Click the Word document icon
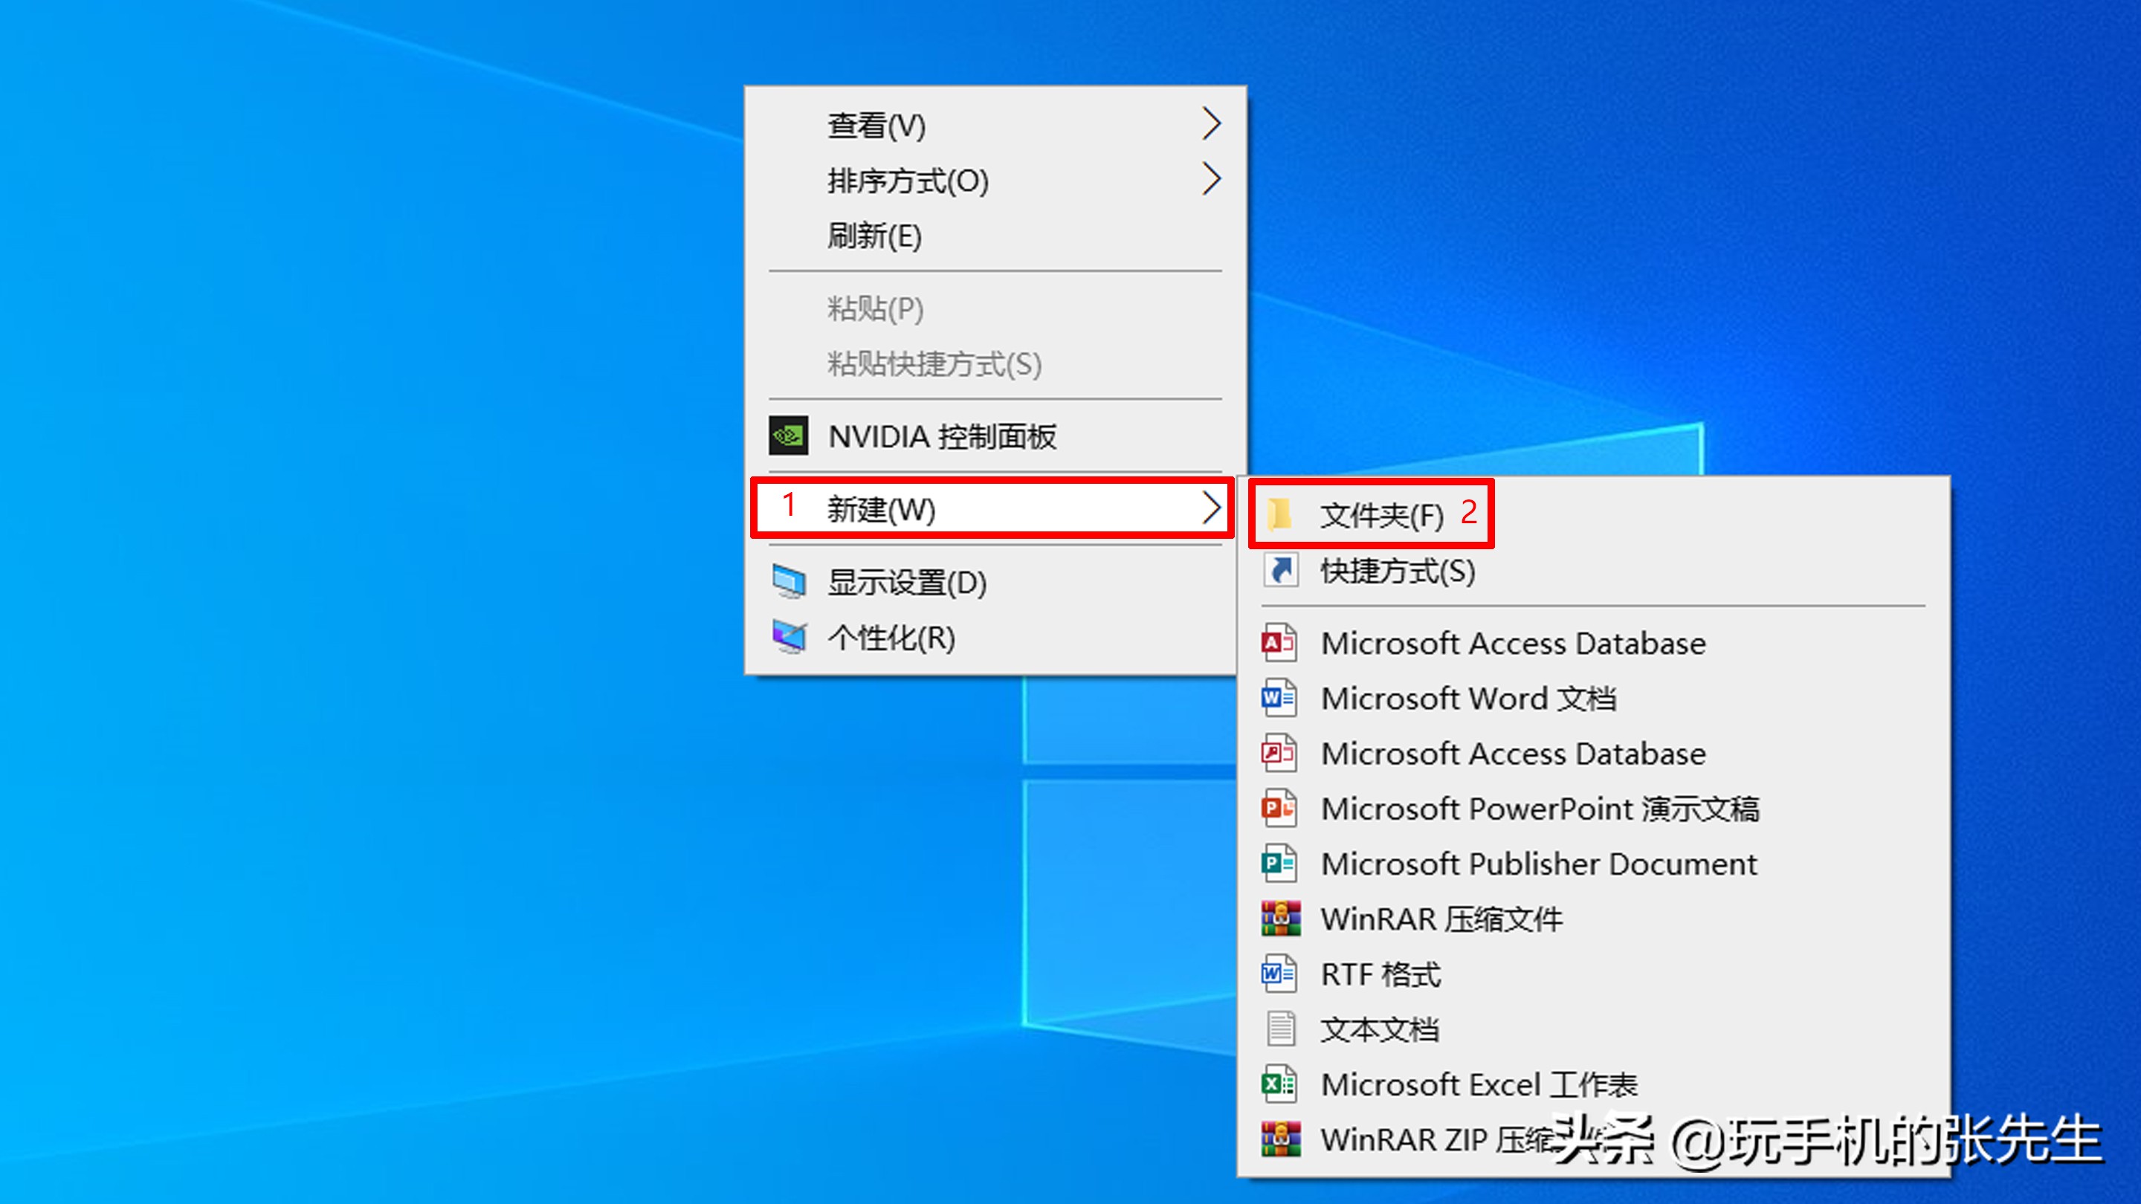 click(1279, 698)
